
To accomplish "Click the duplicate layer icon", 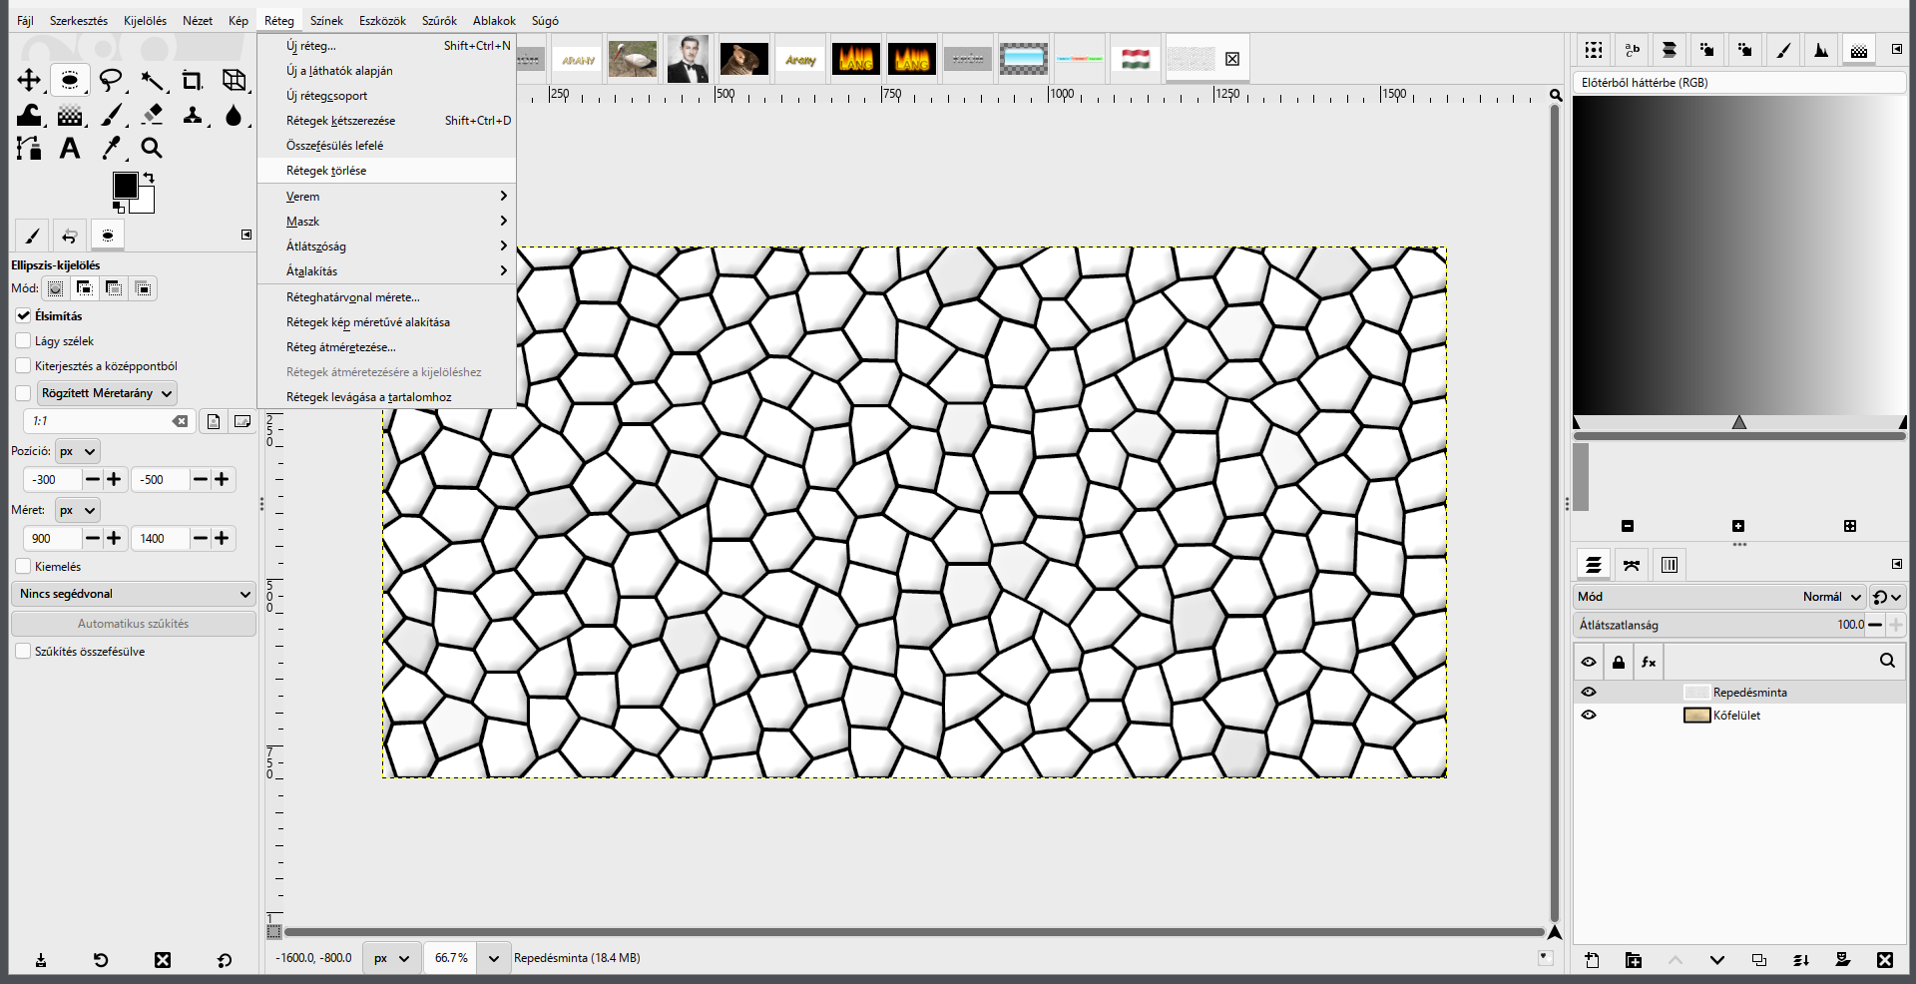I will coord(1759,960).
